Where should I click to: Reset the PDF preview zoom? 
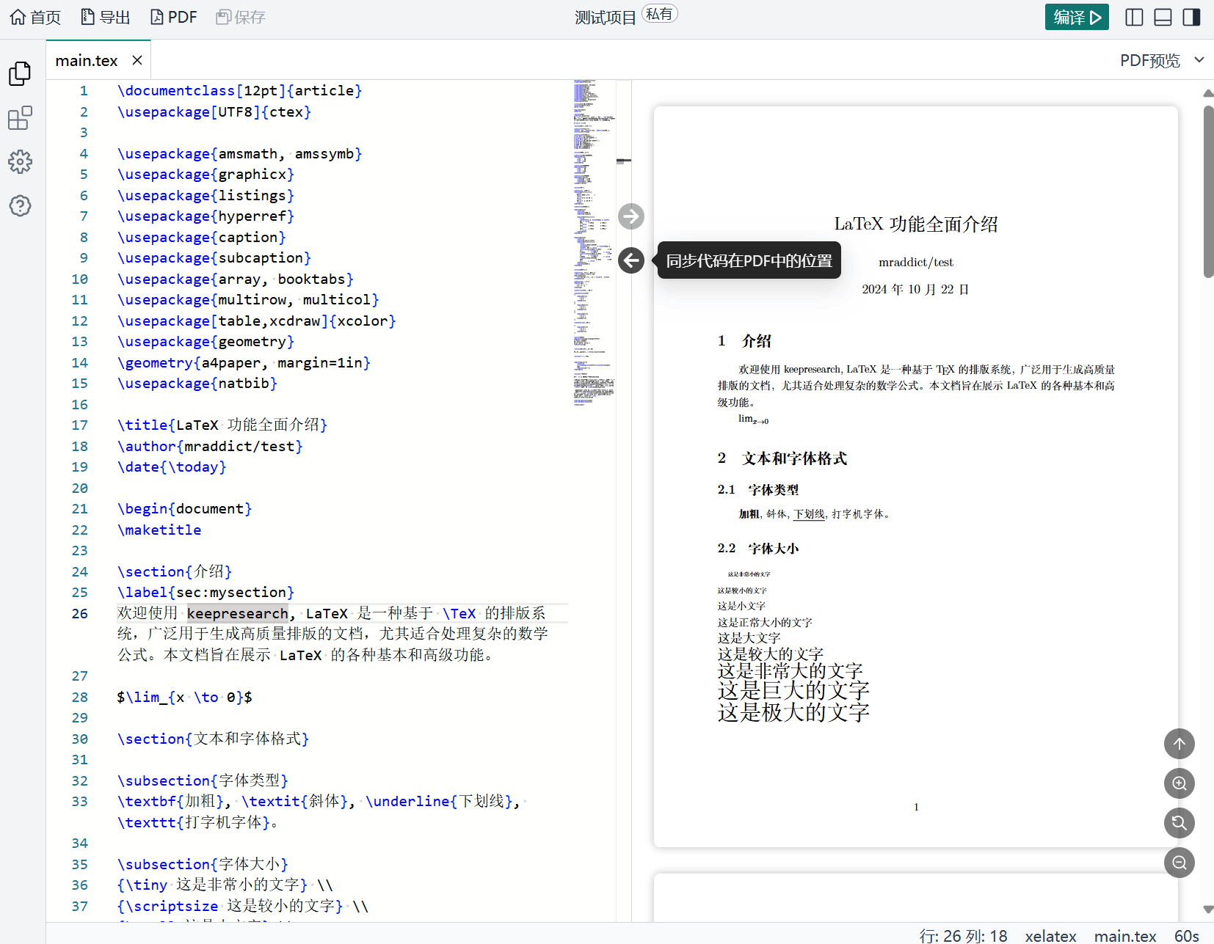1179,823
